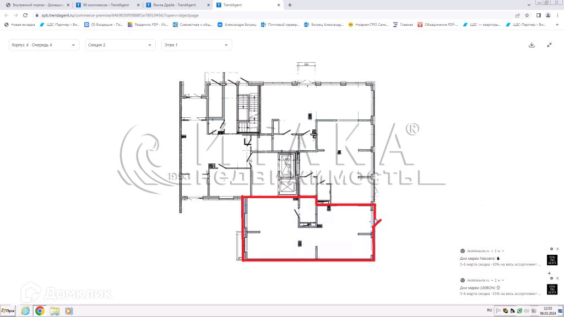The height and width of the screenshot is (317, 564).
Task: Launch Google Chrome from the taskbar
Action: coord(40,311)
